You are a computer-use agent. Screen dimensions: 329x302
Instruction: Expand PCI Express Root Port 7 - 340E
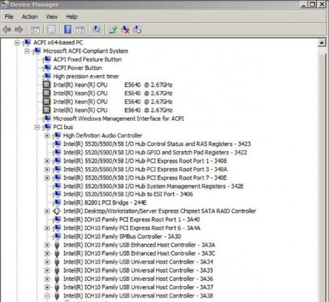tap(47, 178)
